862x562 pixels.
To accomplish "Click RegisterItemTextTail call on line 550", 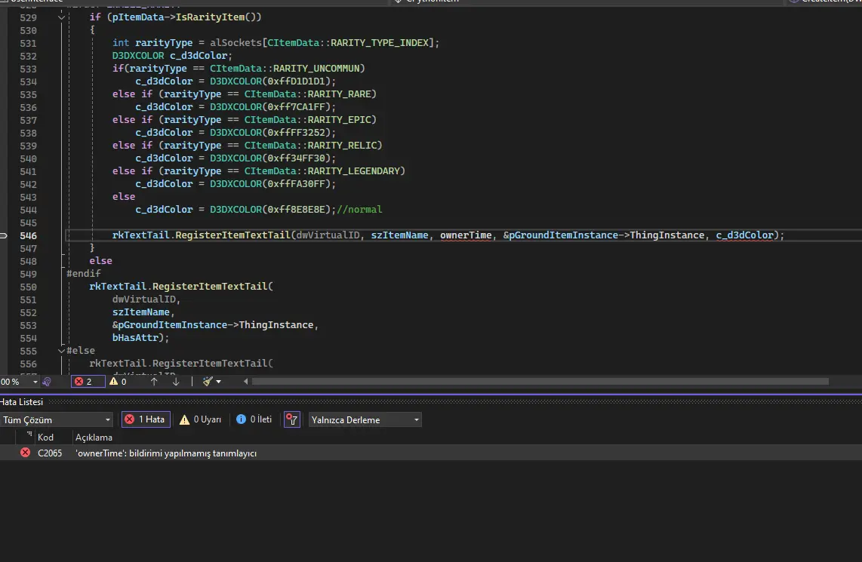I will coord(209,286).
